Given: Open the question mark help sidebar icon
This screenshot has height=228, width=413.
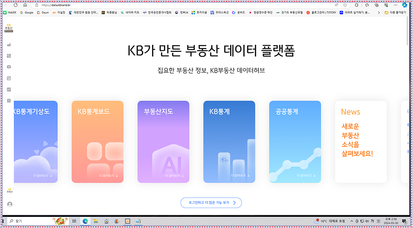Looking at the screenshot, I should point(9,101).
